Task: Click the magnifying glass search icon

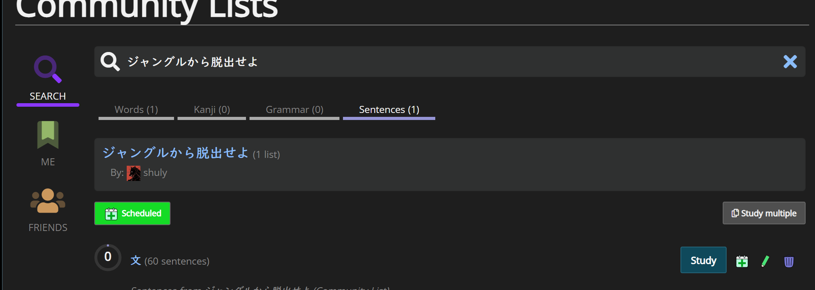Action: 110,62
